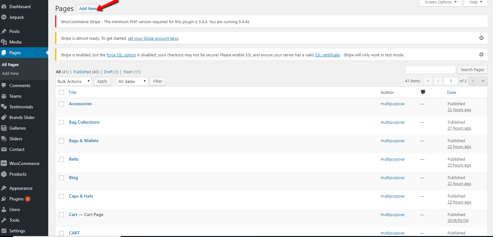
Task: Click the Apply bulk action button
Action: tap(102, 81)
